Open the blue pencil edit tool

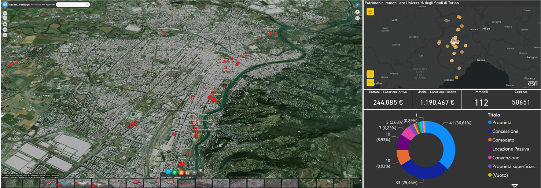pos(357,5)
